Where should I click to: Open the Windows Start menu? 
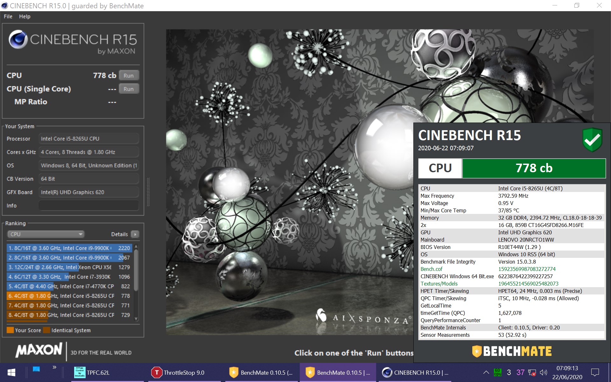tap(11, 372)
